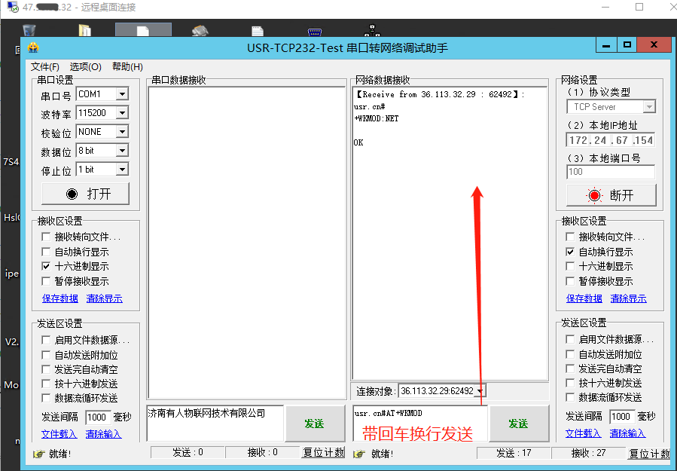Expand the 停止位 1 bit dropdown
677x471 pixels.
(122, 170)
